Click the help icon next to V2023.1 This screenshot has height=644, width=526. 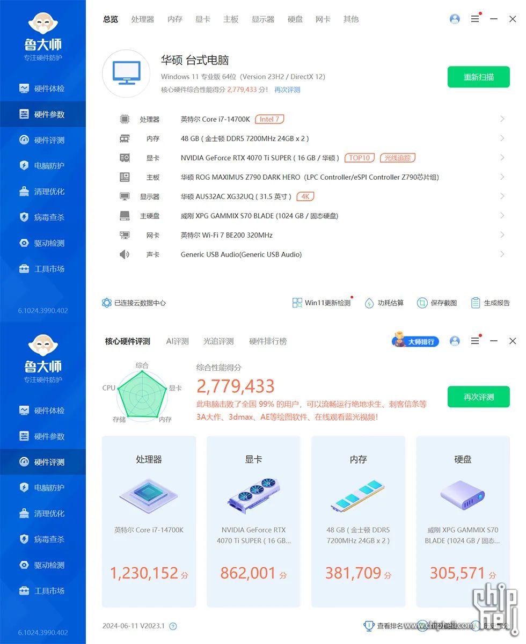click(x=173, y=626)
